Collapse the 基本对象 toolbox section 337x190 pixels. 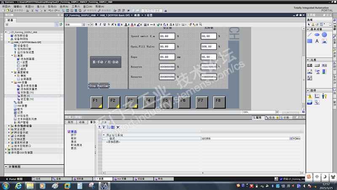308,29
